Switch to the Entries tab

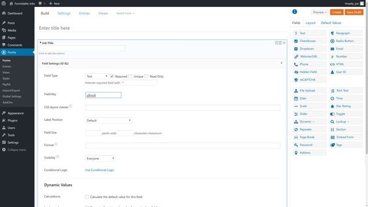click(85, 13)
